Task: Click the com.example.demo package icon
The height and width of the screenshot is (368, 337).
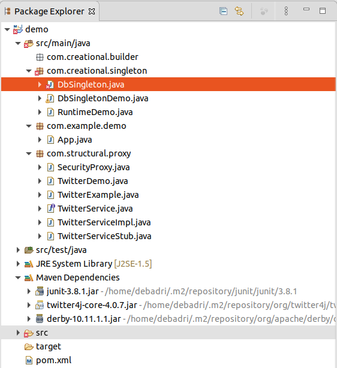Action: click(40, 126)
